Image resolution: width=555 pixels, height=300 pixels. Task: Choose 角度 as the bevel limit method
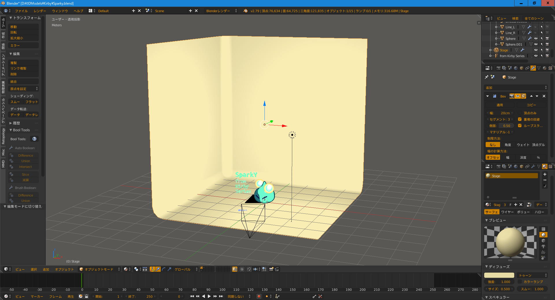tap(508, 145)
